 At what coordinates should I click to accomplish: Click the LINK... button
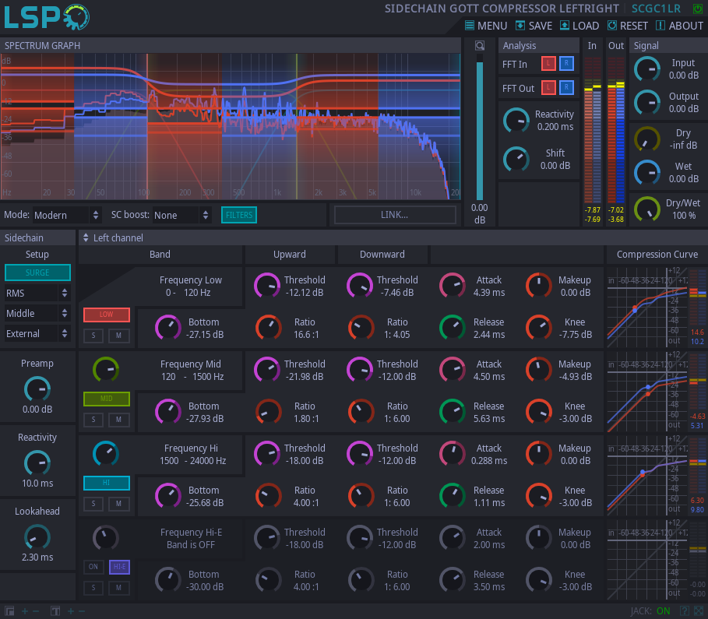(x=395, y=215)
